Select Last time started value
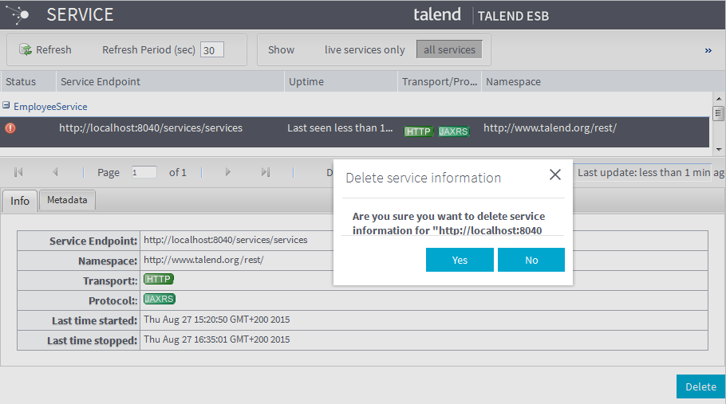Image resolution: width=726 pixels, height=404 pixels. (217, 320)
